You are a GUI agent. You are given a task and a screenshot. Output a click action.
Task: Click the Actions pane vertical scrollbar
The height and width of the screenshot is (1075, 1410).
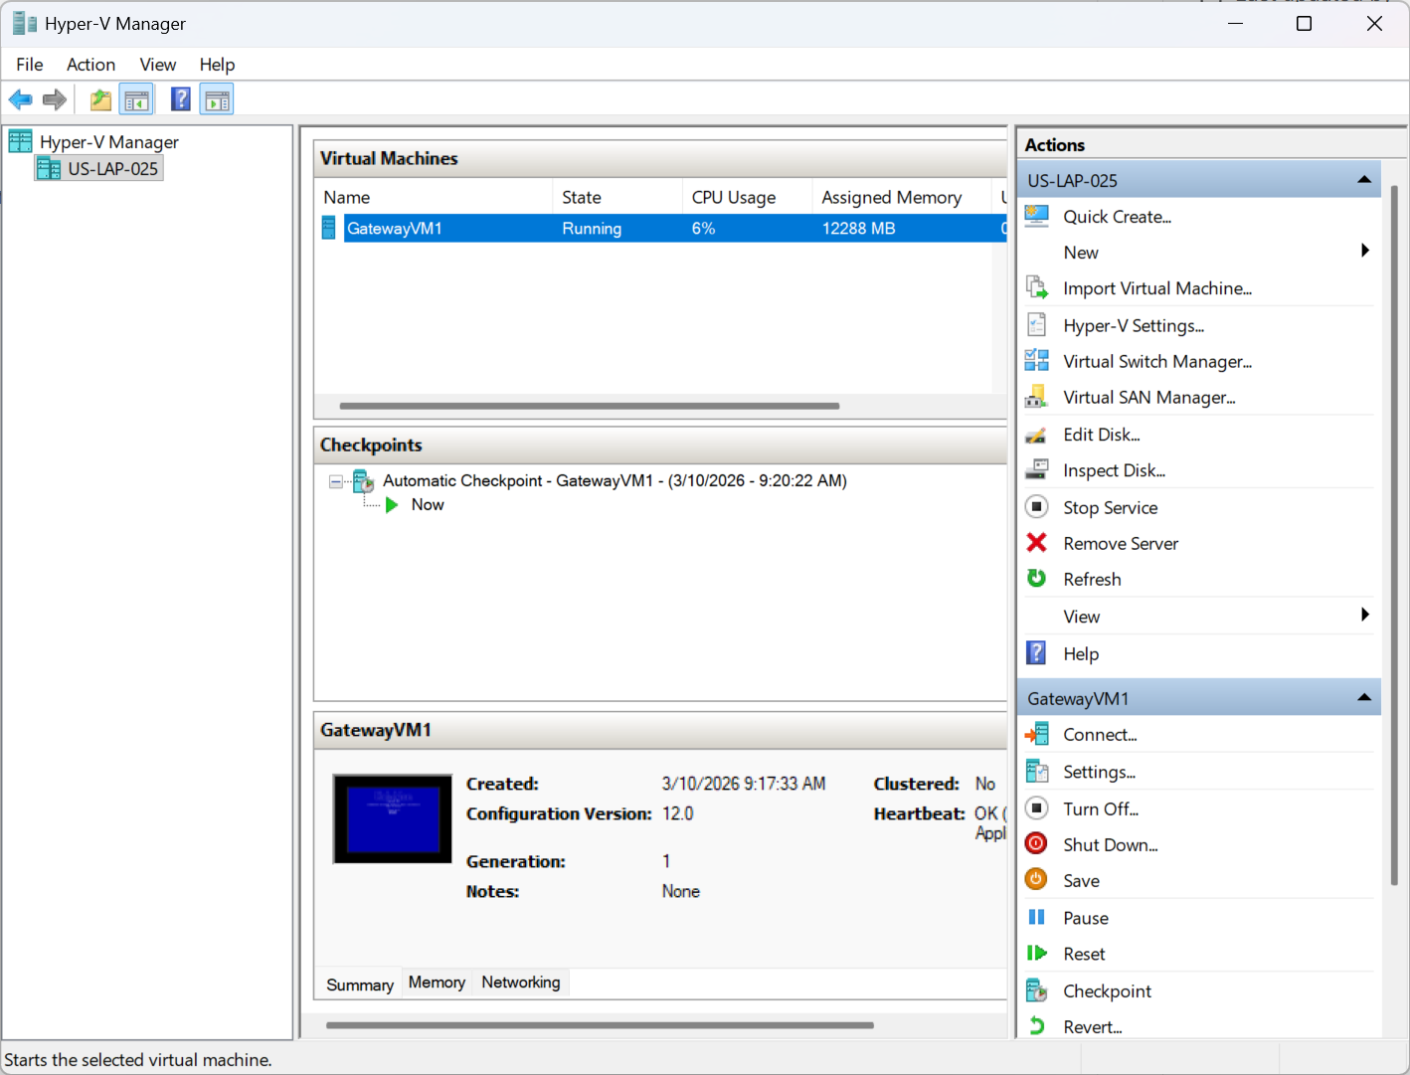click(x=1394, y=535)
